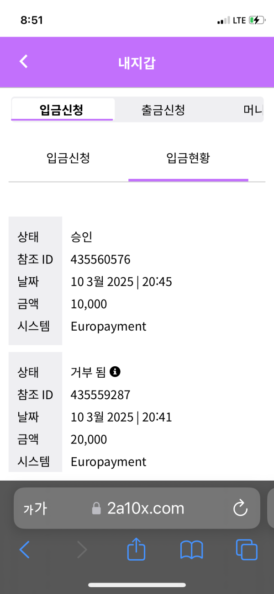Open the partially visible 머니 tab
The width and height of the screenshot is (274, 594).
click(253, 110)
